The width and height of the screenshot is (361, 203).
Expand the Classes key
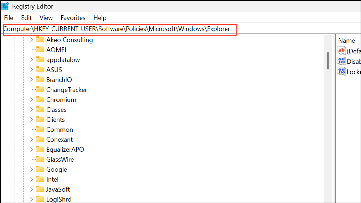click(x=32, y=110)
